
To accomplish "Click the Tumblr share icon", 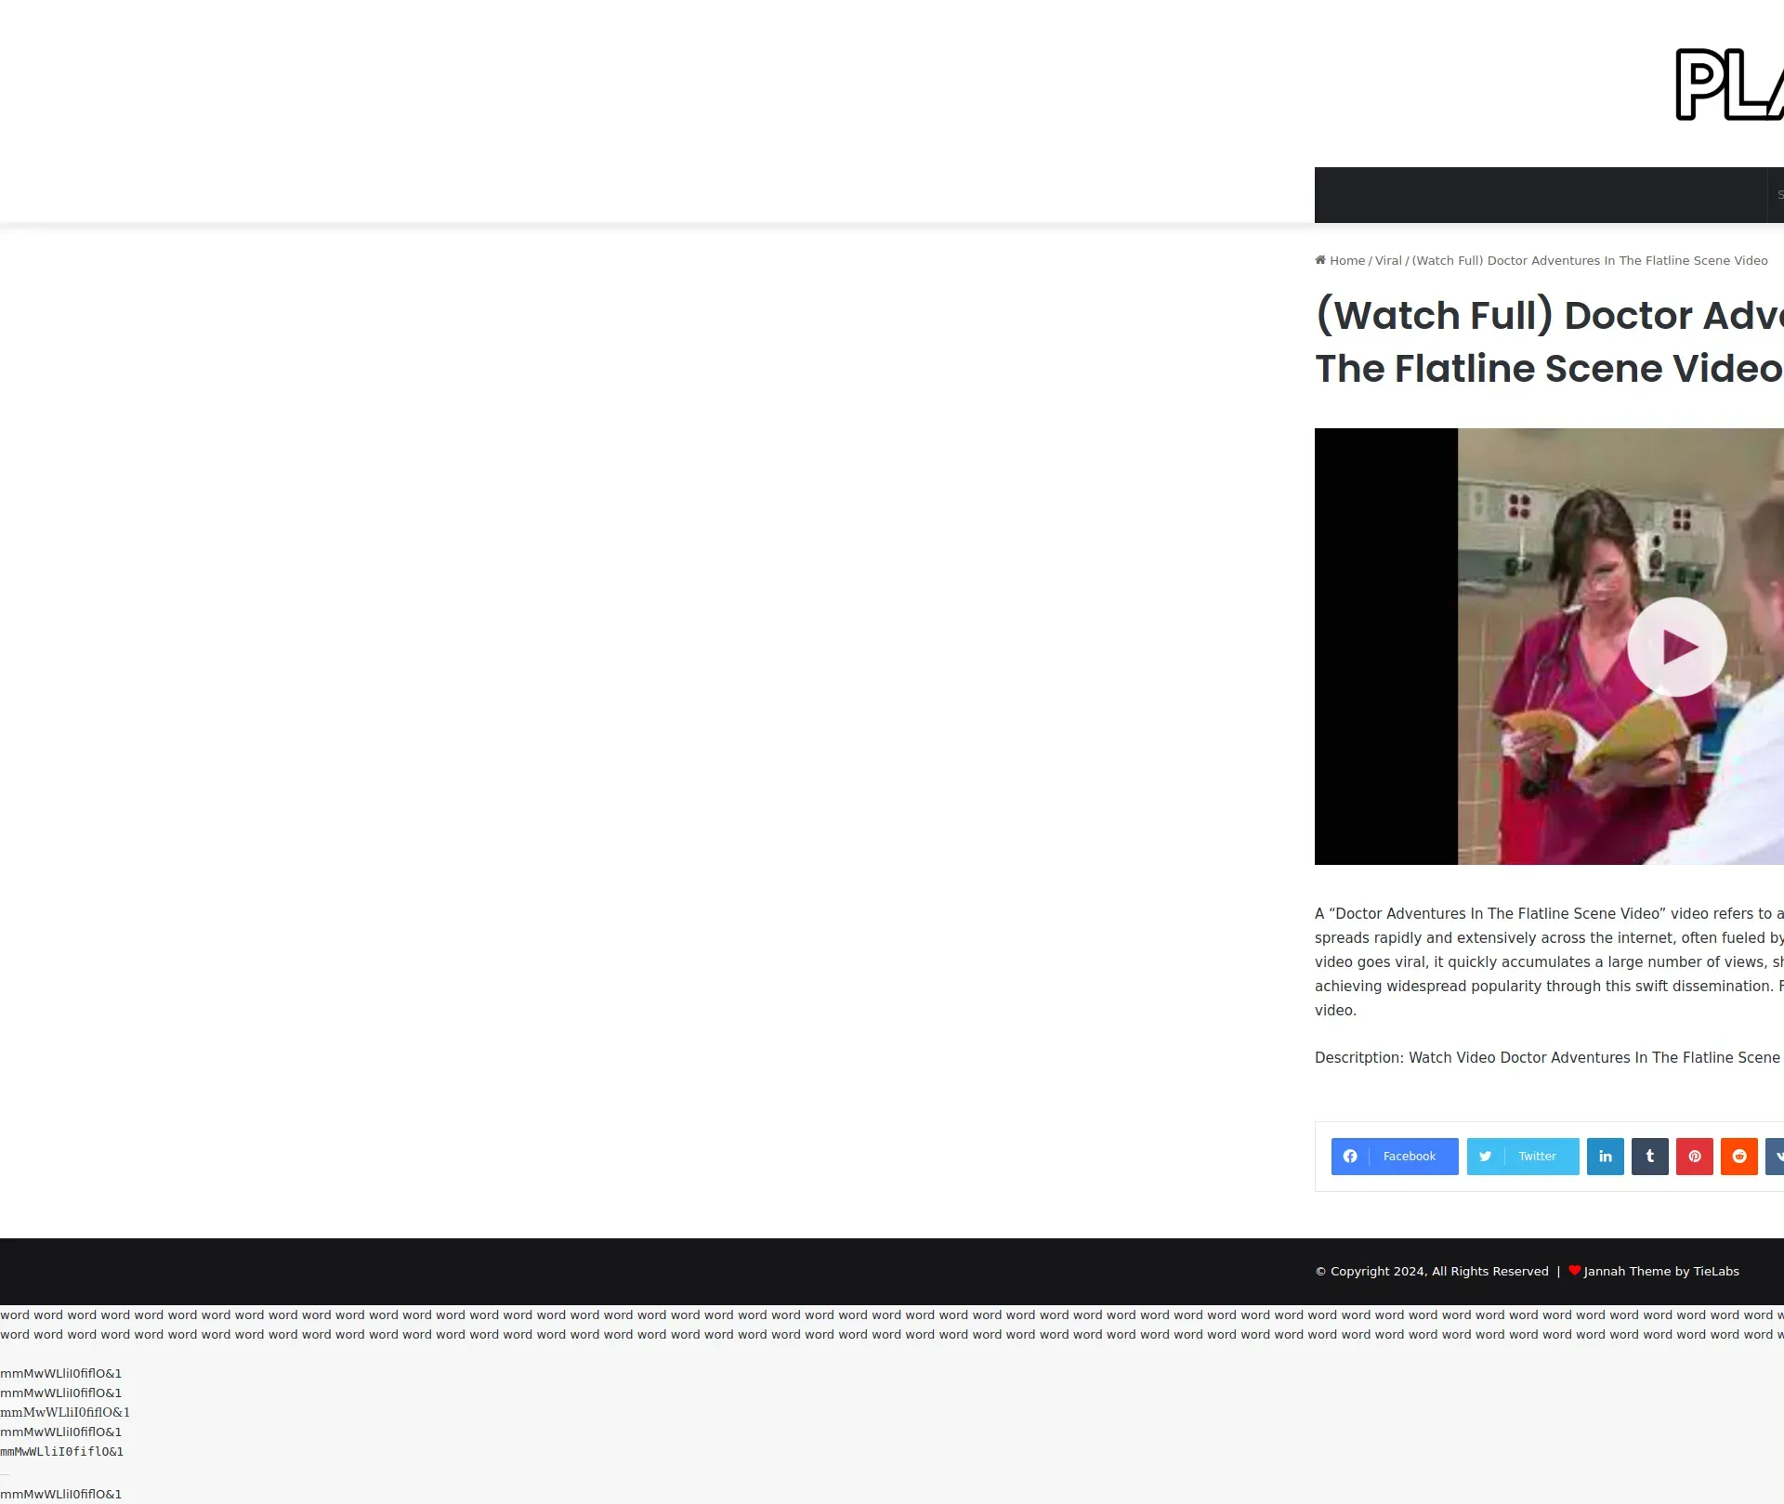I will coord(1649,1157).
